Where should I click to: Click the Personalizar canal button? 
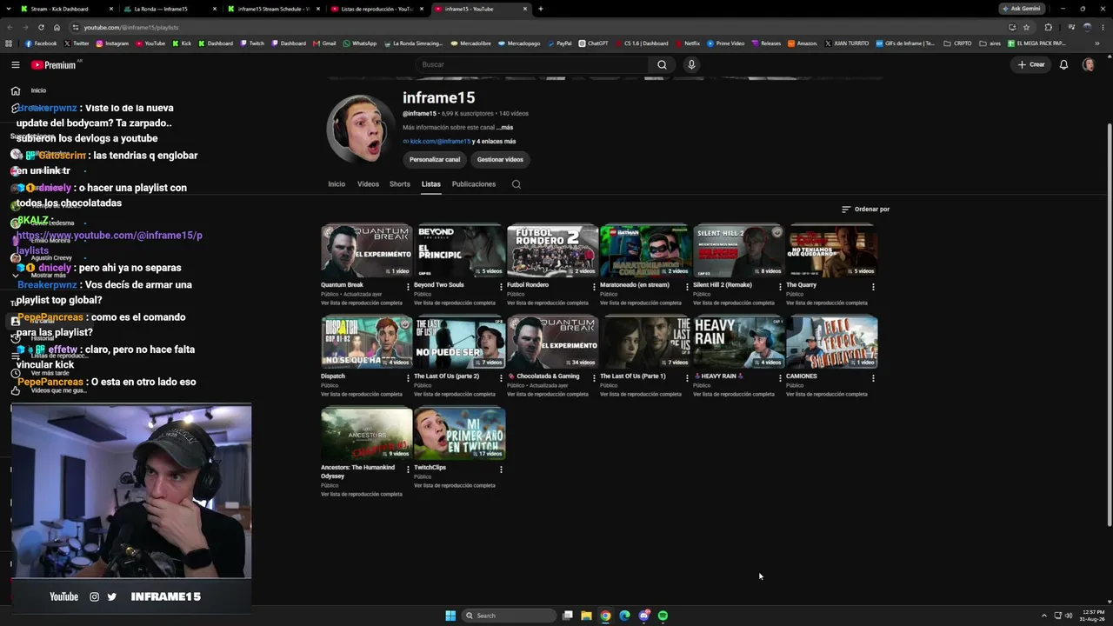[435, 160]
